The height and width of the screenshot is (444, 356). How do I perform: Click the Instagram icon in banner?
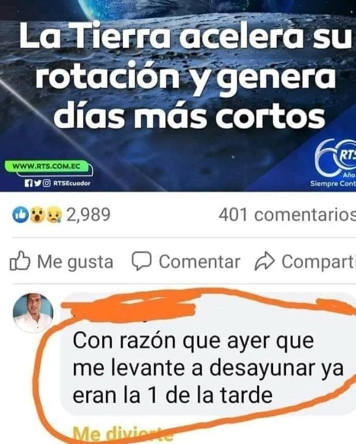47,183
